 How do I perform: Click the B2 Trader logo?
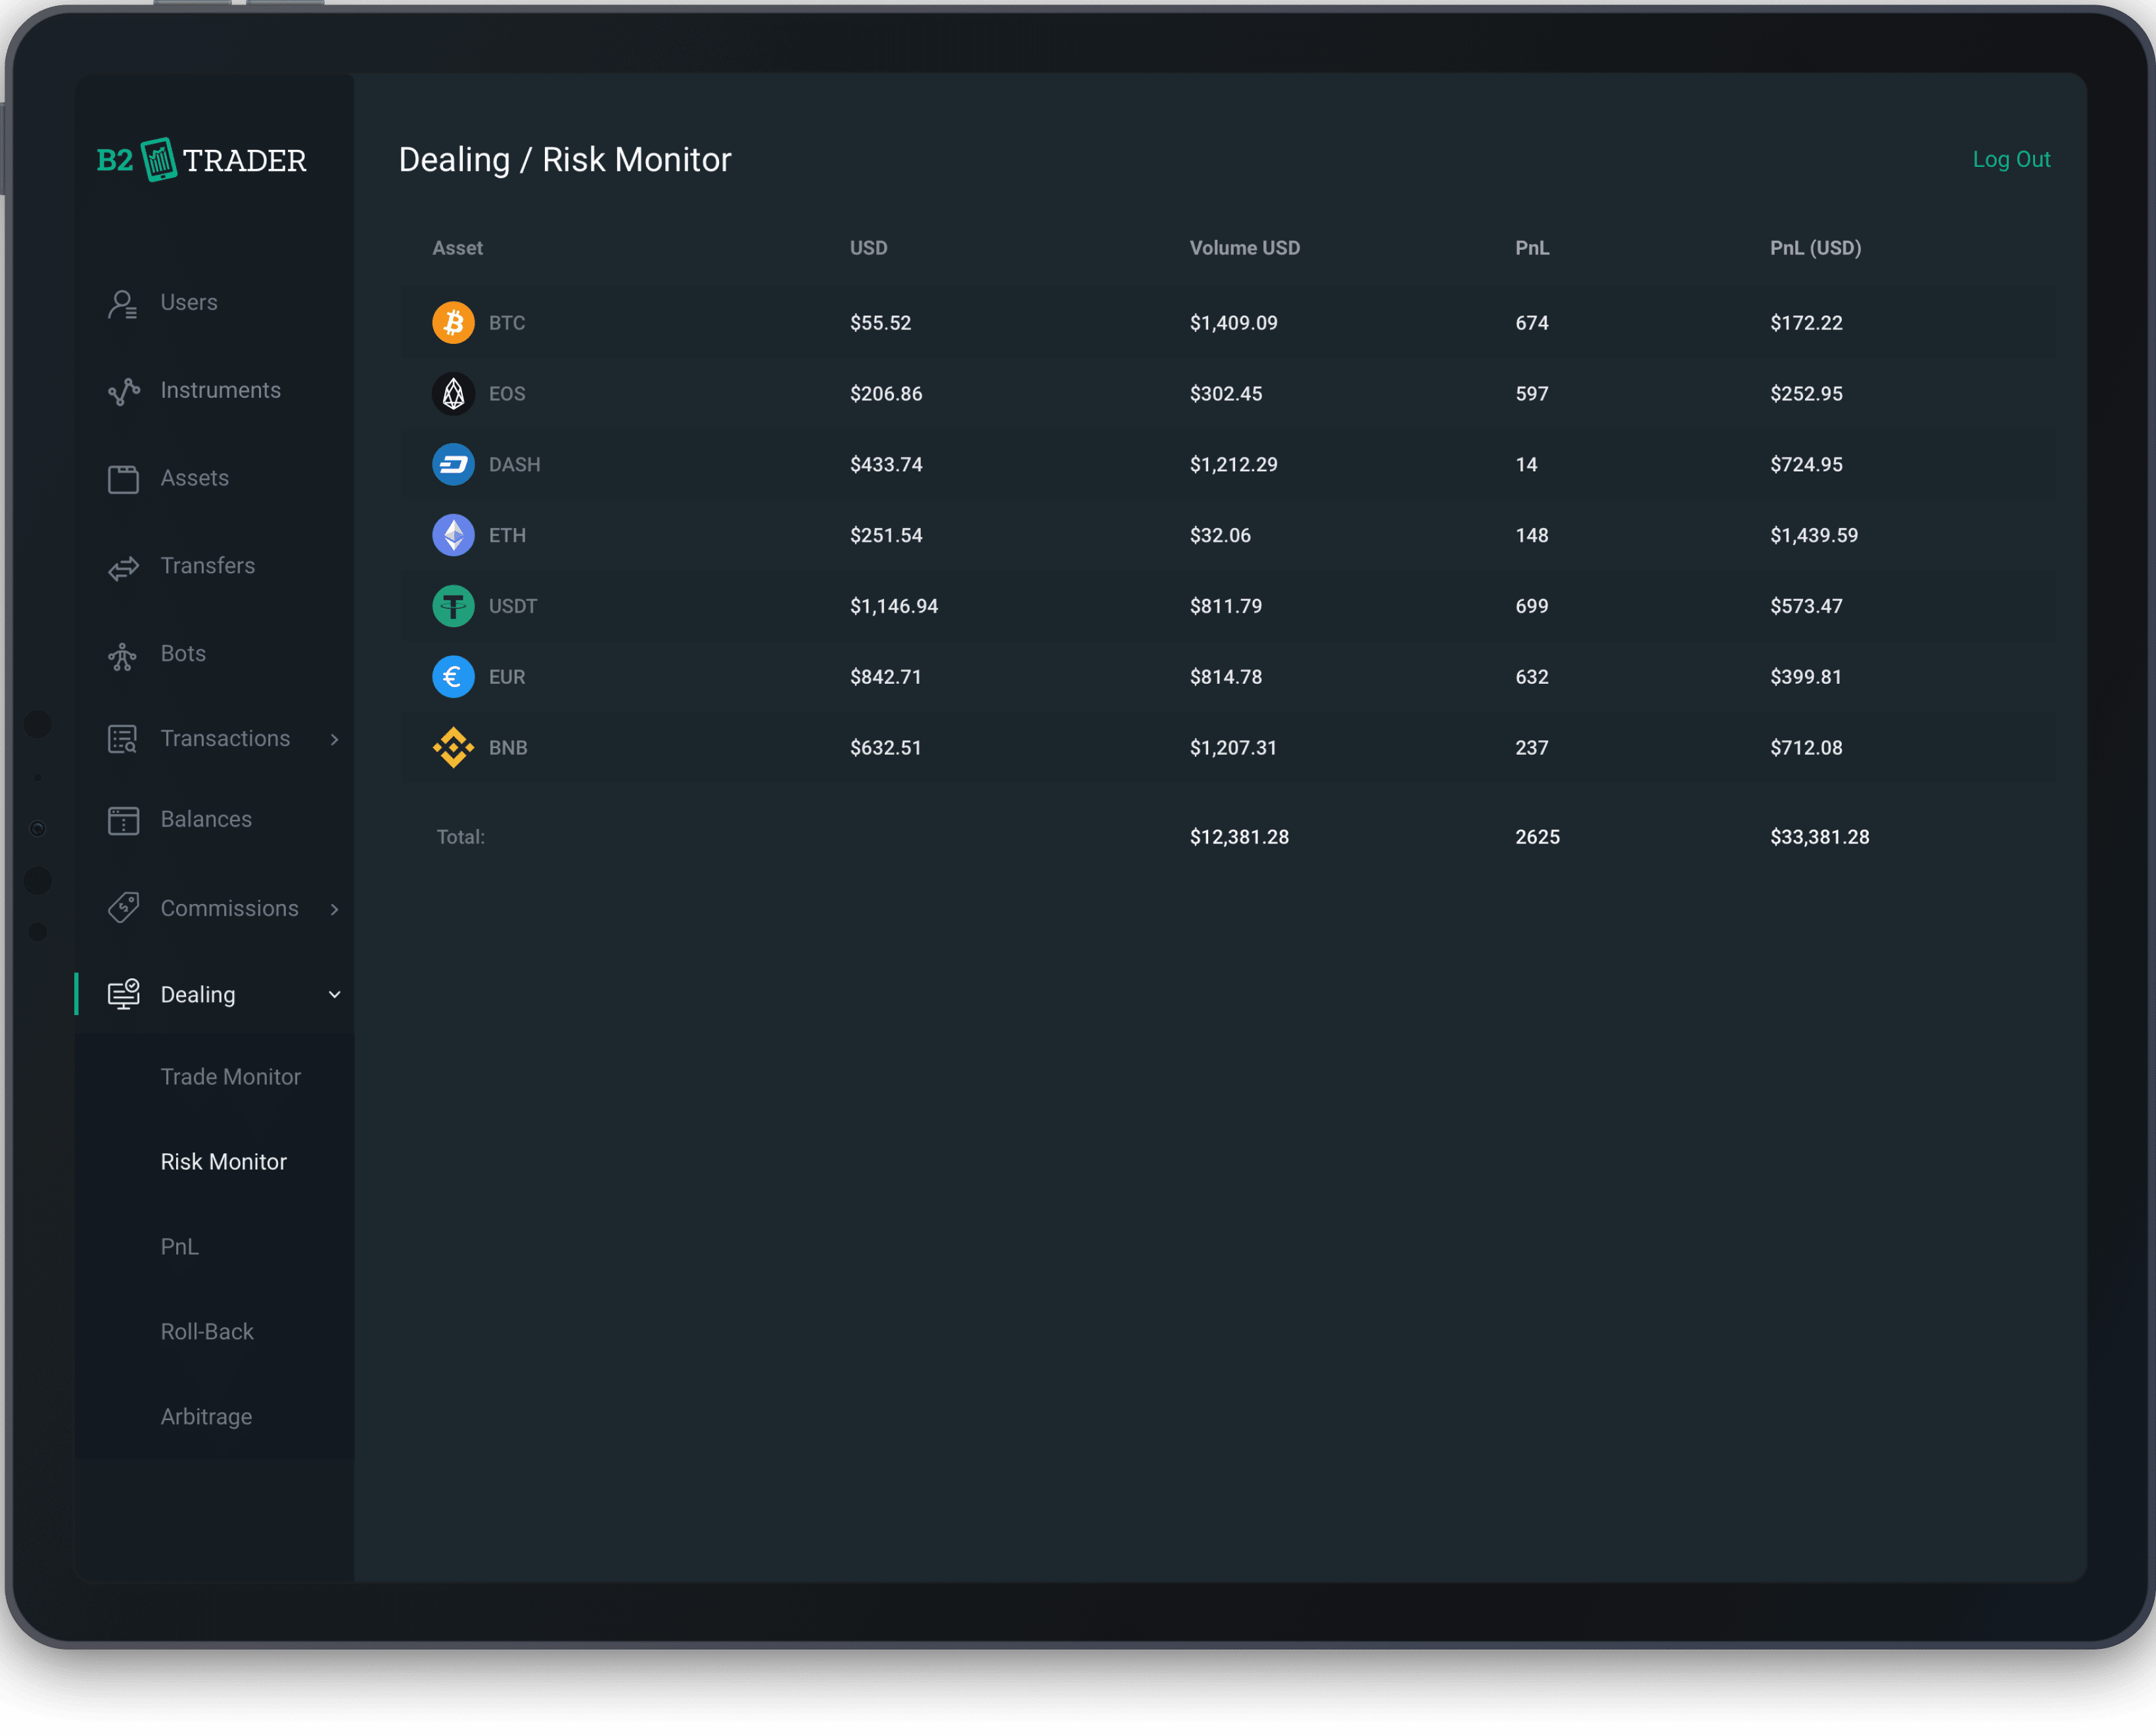click(x=201, y=160)
